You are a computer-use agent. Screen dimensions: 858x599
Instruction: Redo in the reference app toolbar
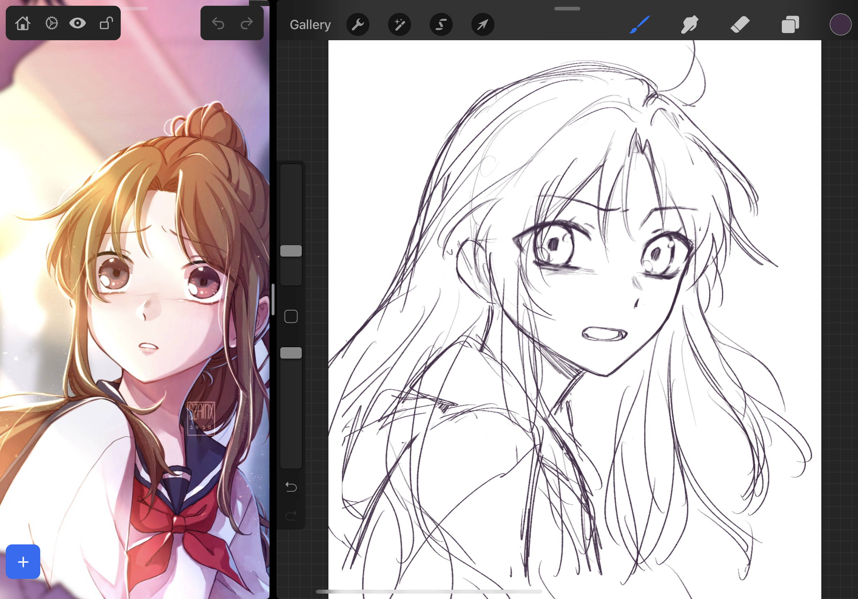(246, 24)
